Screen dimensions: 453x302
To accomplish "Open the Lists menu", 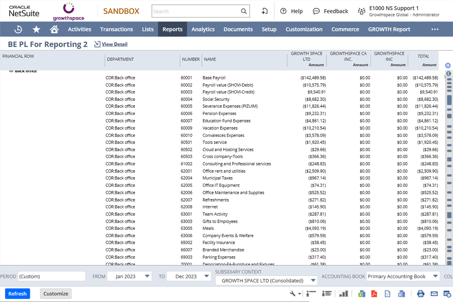I will (148, 29).
